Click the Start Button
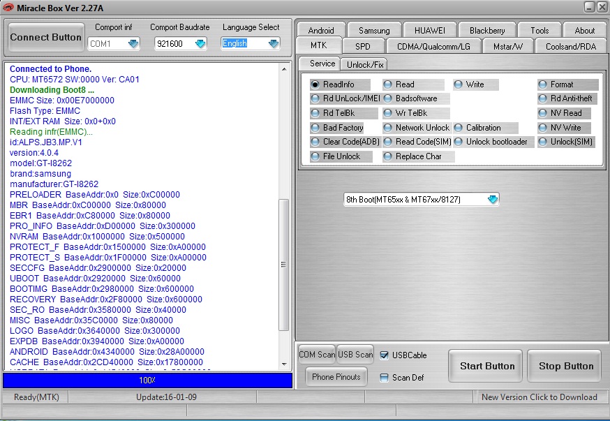The height and width of the screenshot is (421, 610). coord(486,366)
